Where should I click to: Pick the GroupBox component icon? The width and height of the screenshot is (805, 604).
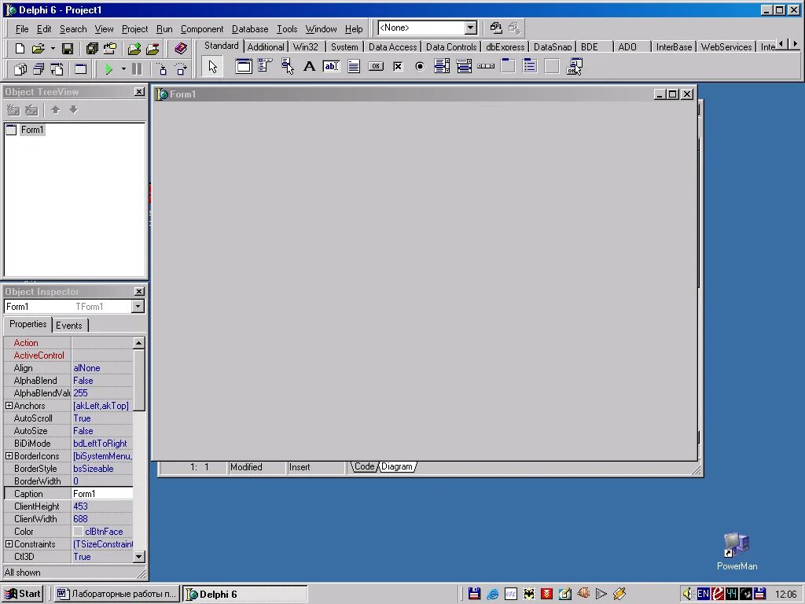(508, 66)
